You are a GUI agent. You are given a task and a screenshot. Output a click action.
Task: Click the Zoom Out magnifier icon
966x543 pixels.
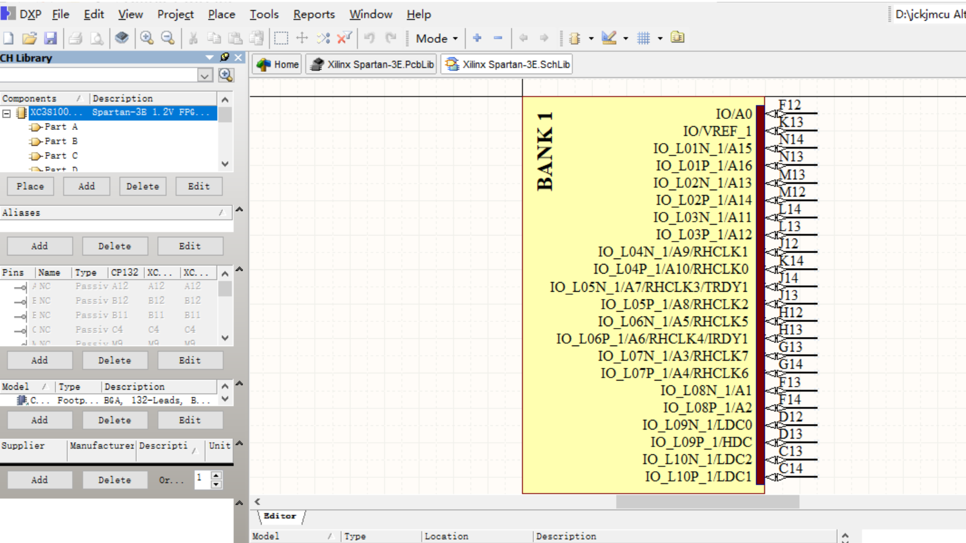click(168, 38)
